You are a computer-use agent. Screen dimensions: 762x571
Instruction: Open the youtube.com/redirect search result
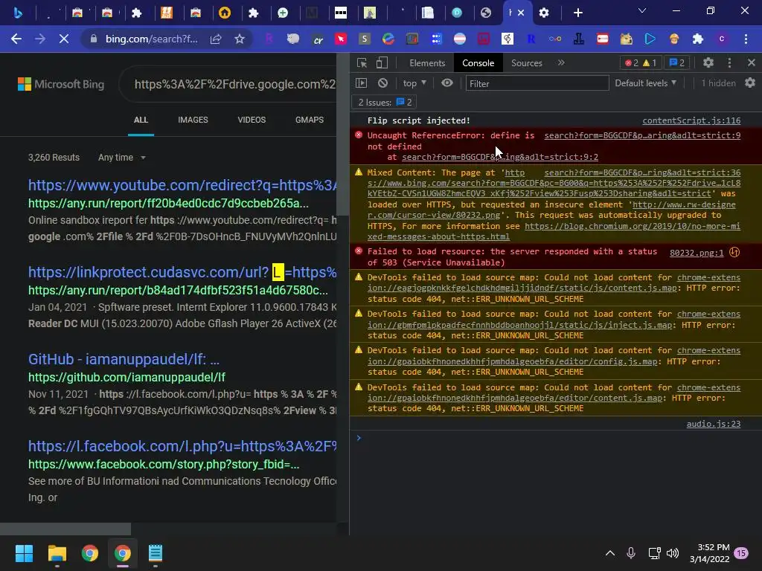[182, 185]
